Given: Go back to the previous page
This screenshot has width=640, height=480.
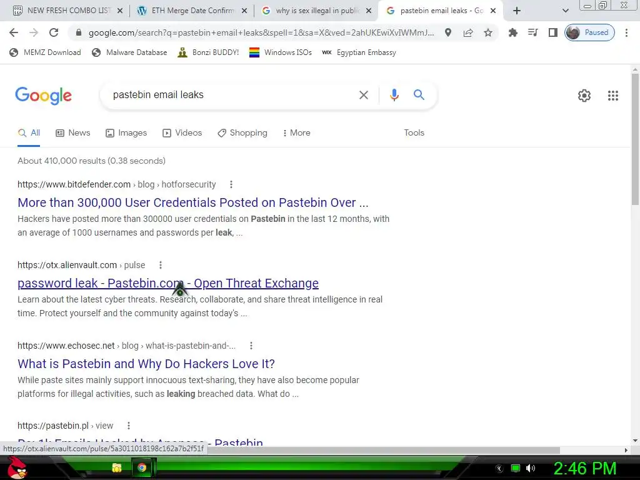Looking at the screenshot, I should click(x=14, y=32).
